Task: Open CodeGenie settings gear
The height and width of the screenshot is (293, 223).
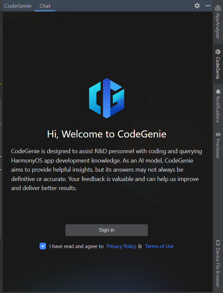Action: (x=197, y=6)
